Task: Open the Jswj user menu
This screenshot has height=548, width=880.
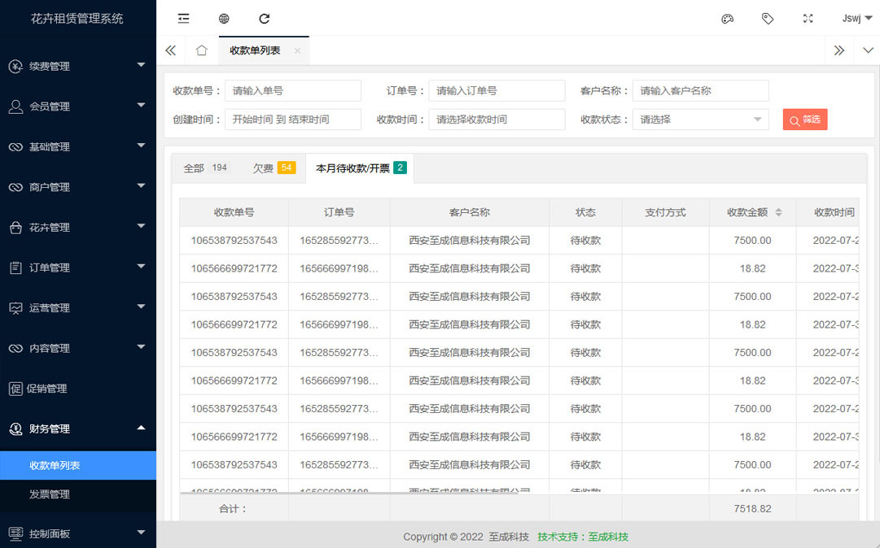Action: (x=856, y=19)
